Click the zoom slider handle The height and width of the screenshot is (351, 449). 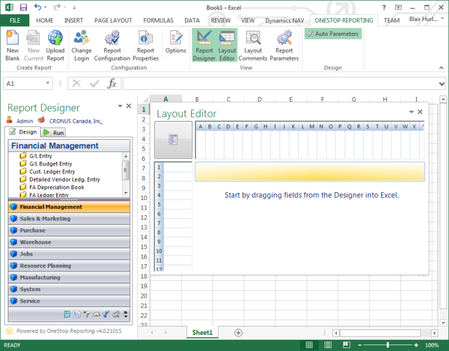[387, 345]
